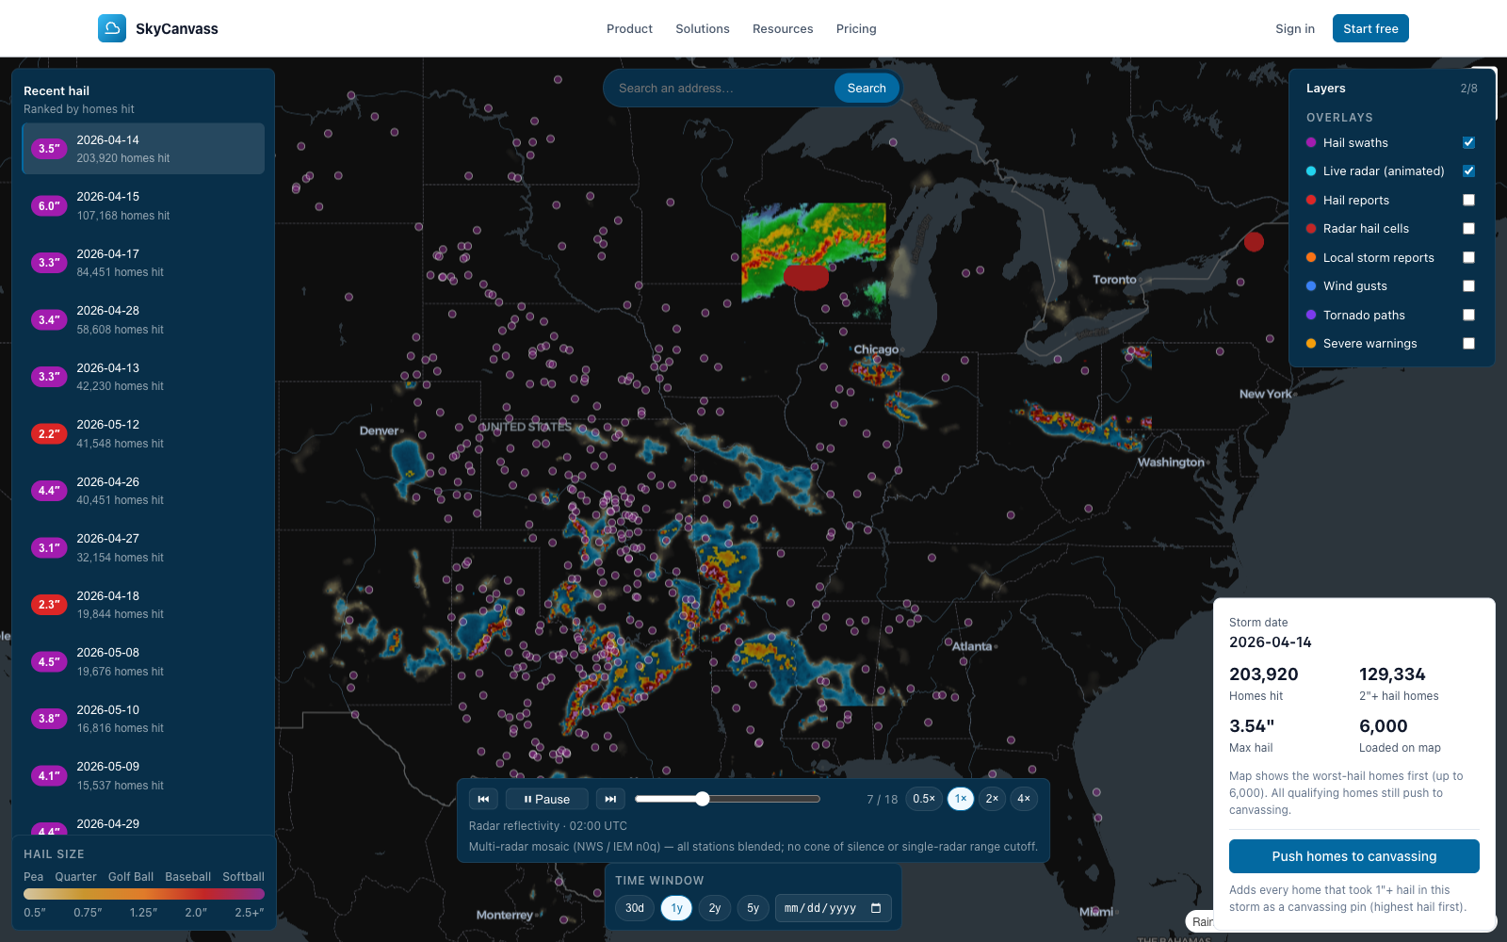Click the mm/dd/yyyy date input
Viewport: 1507px width, 942px height.
click(x=833, y=908)
